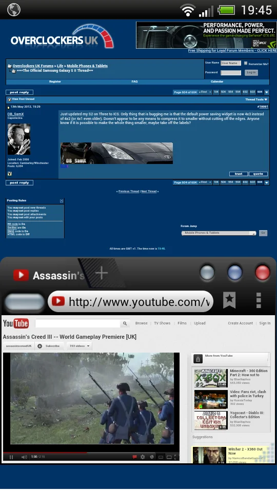Click the top post reply button
Image resolution: width=277 pixels, height=492 pixels.
19,92
